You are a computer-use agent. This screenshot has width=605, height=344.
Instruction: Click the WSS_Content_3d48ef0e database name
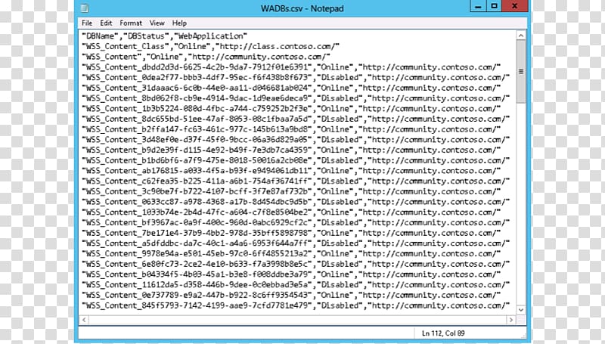[197, 140]
